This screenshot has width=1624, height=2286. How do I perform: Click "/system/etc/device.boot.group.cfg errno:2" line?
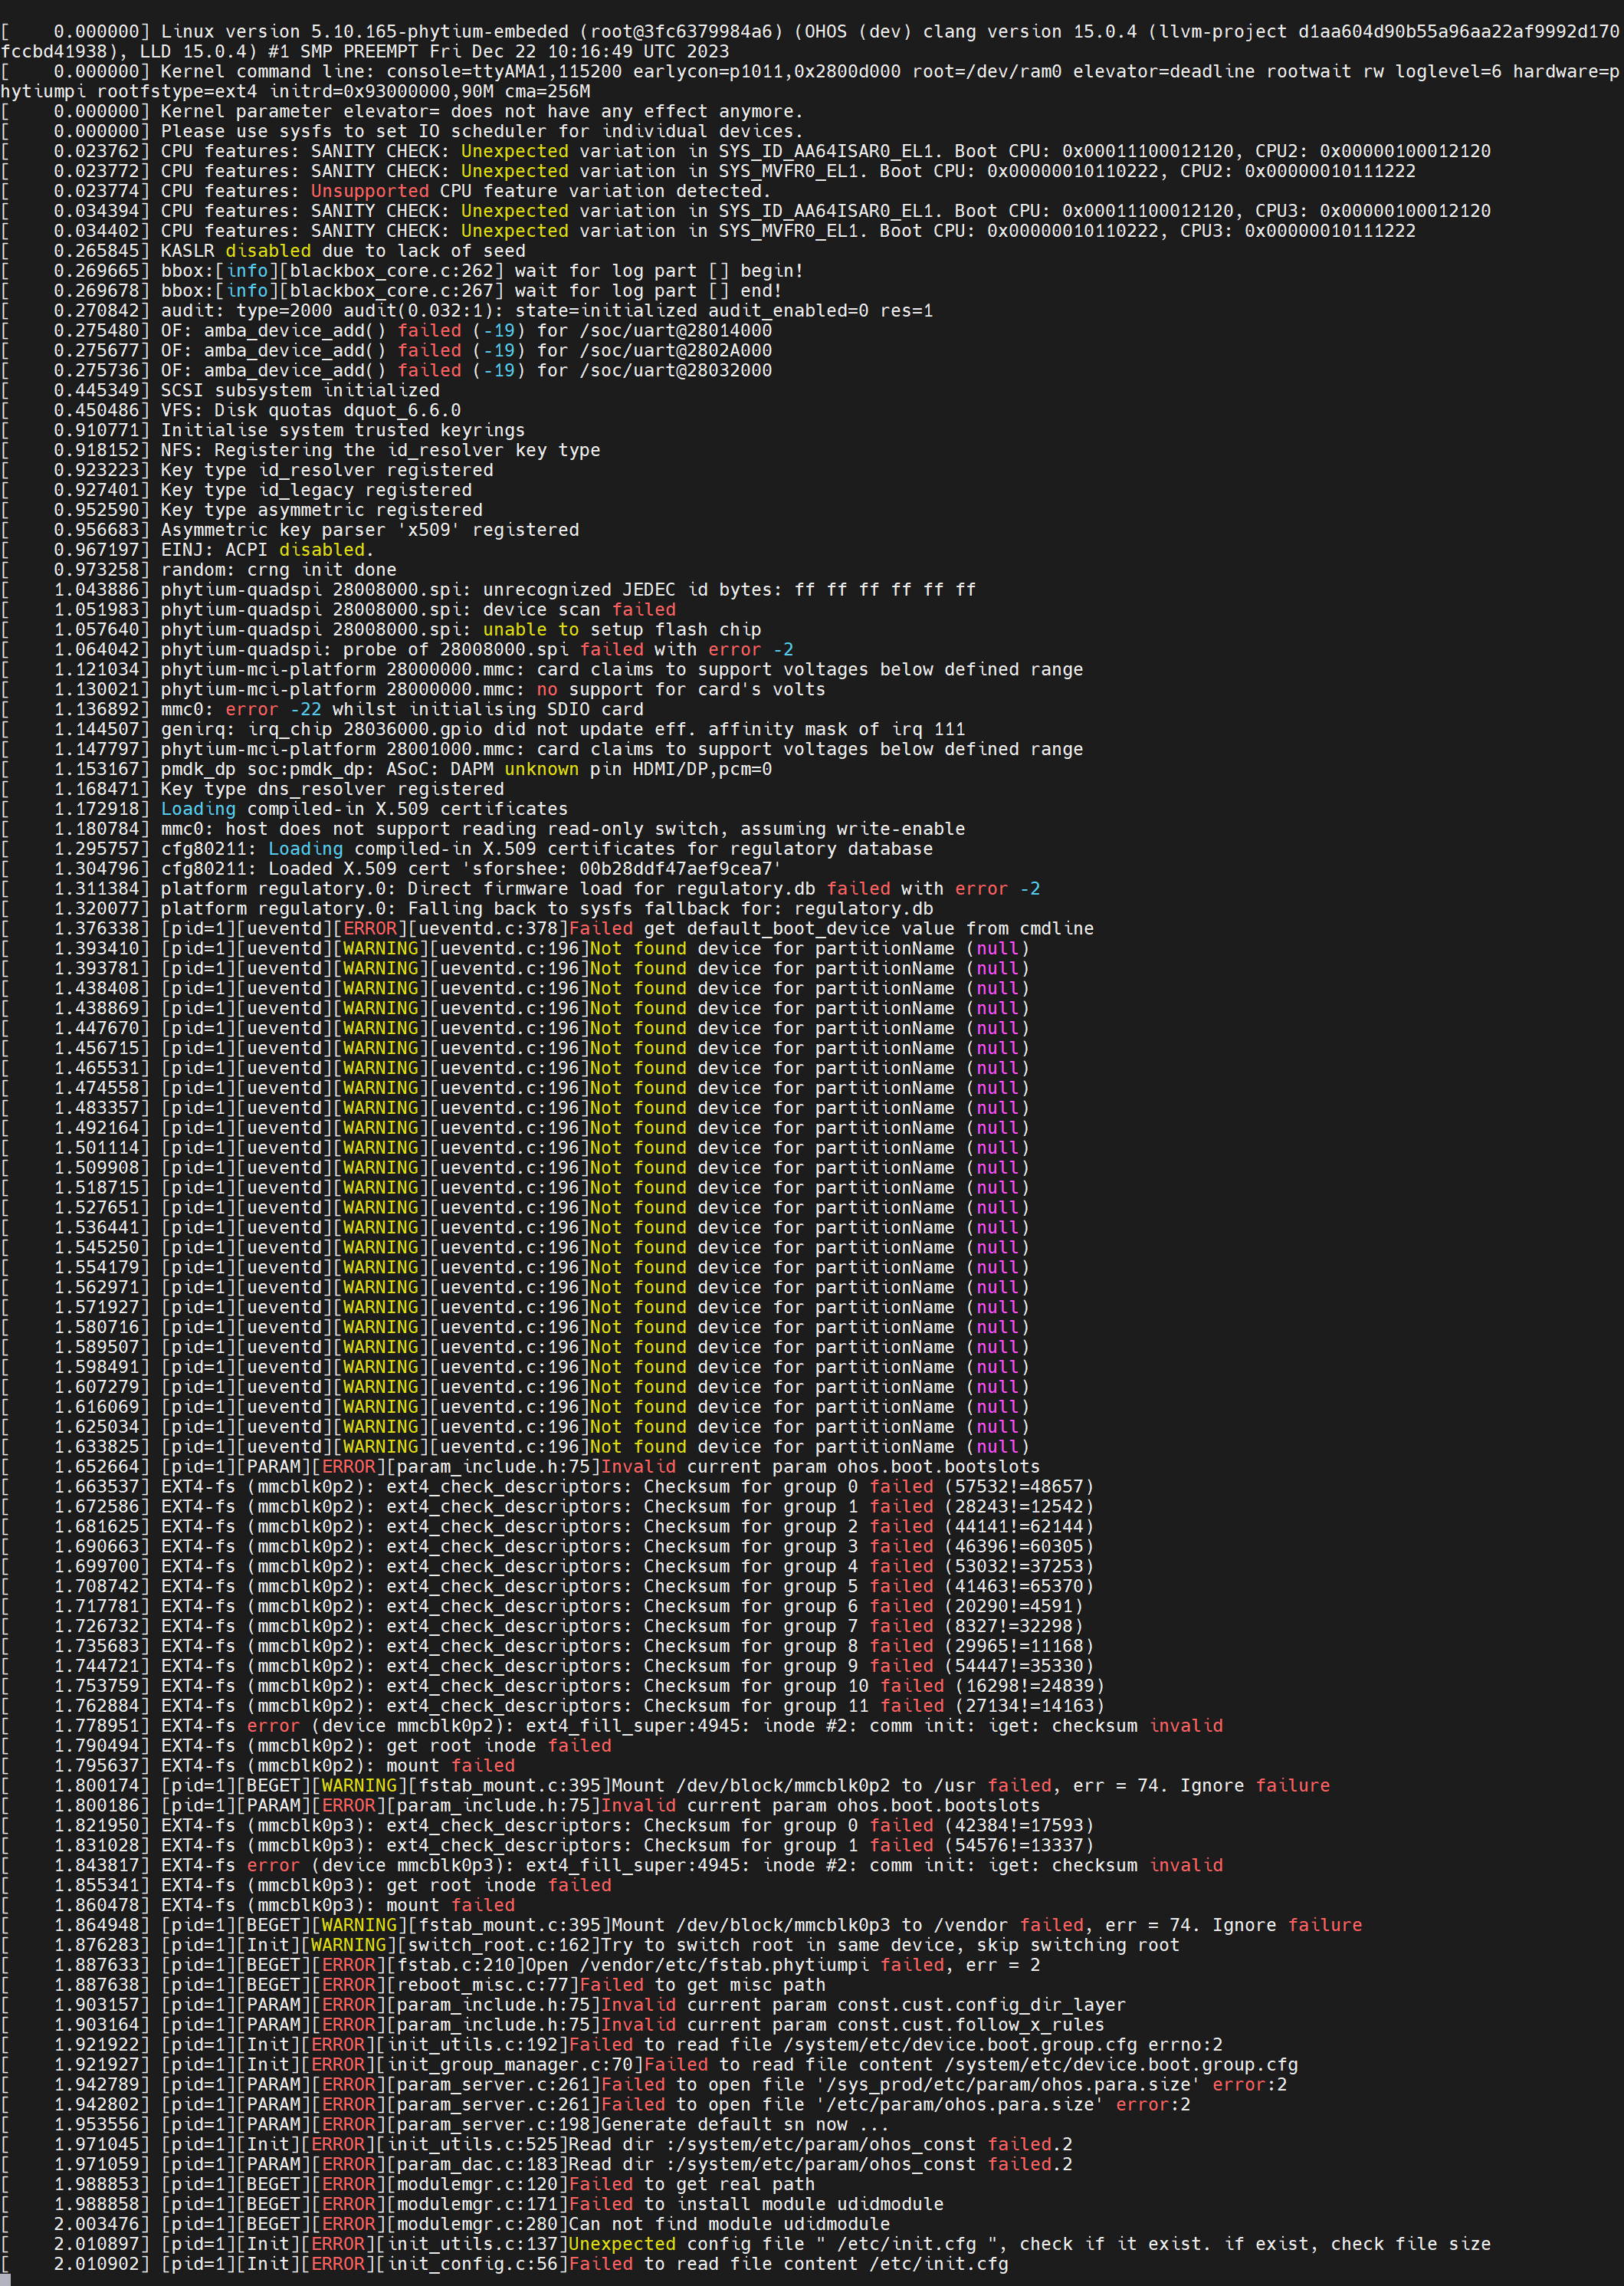click(612, 2045)
